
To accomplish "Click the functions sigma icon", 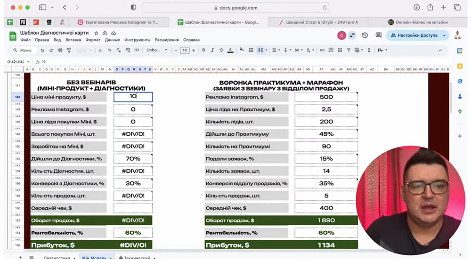I will [x=369, y=50].
